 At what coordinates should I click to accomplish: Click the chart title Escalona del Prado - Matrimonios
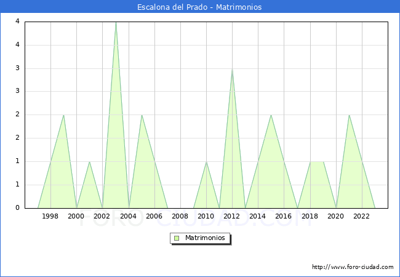point(200,7)
